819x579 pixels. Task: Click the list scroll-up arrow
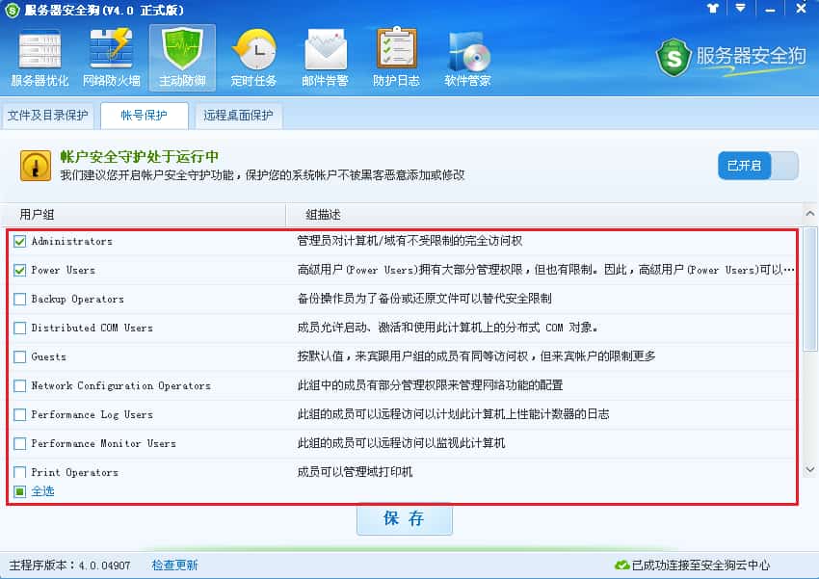809,214
